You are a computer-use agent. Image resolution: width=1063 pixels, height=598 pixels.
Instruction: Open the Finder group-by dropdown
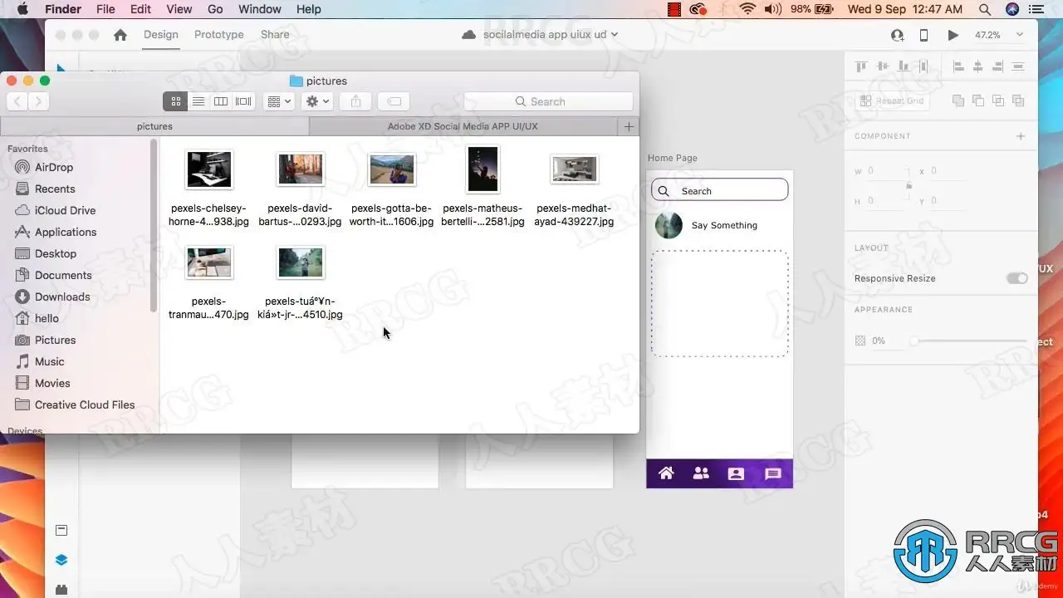click(278, 101)
